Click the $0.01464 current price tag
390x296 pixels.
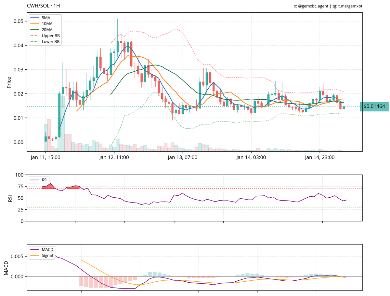(374, 106)
